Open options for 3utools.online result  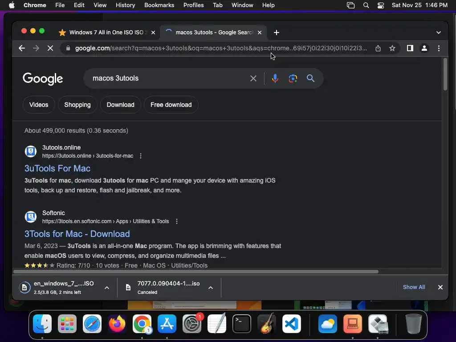point(141,156)
